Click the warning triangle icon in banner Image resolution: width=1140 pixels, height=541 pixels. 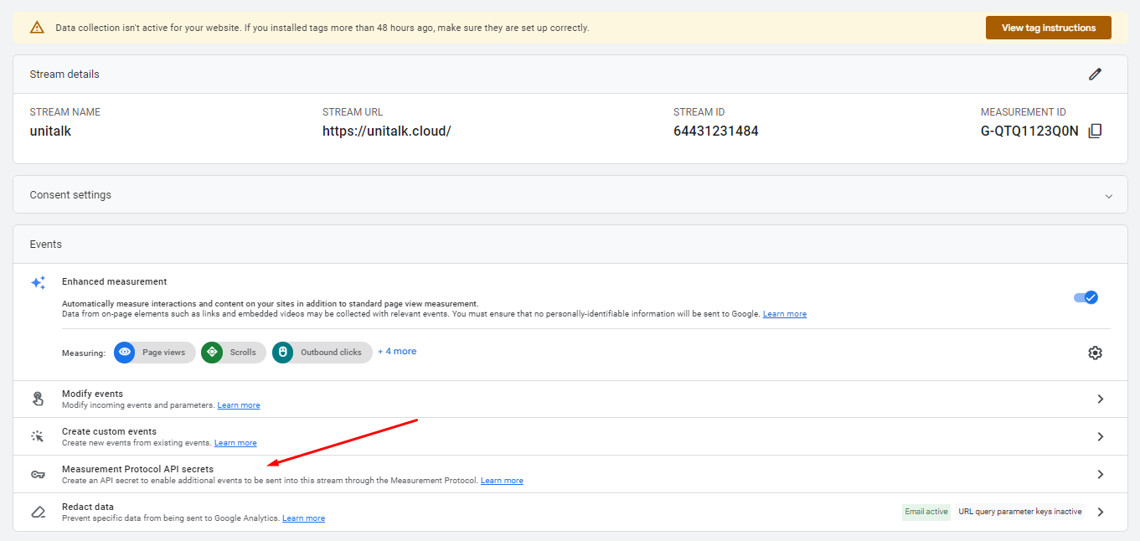37,28
